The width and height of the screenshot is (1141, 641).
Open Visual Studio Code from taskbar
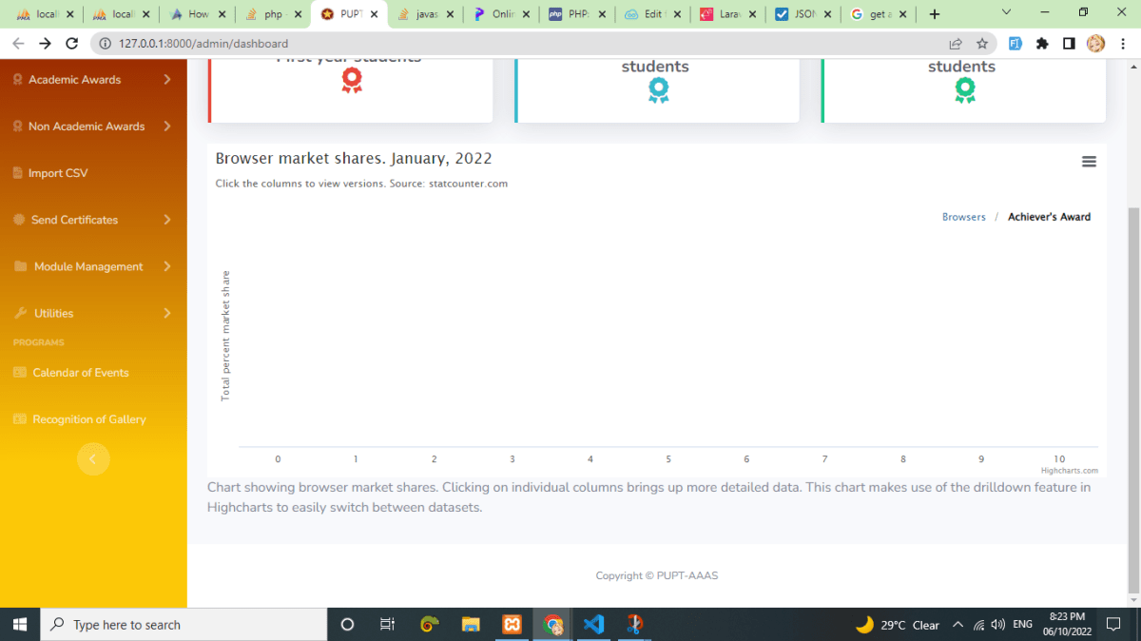click(x=594, y=625)
